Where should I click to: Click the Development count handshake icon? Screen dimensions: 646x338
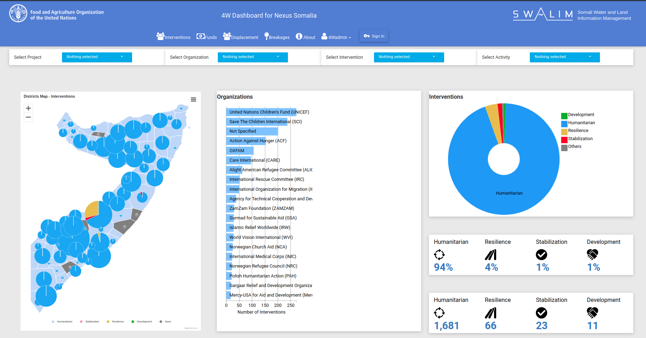coord(592,313)
